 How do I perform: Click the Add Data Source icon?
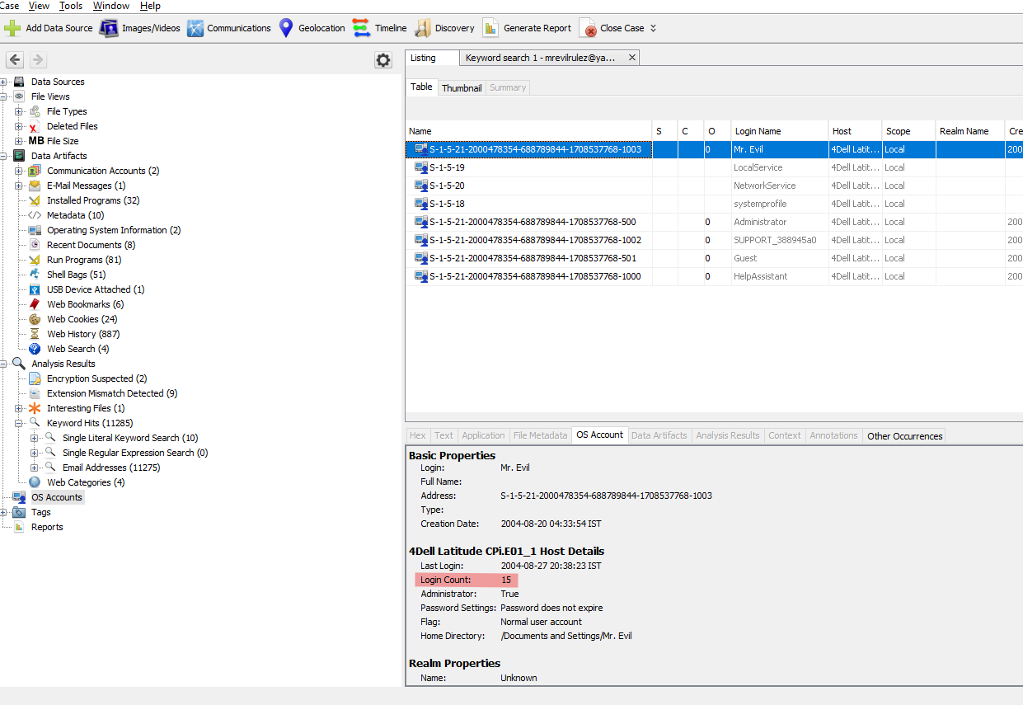[x=12, y=27]
